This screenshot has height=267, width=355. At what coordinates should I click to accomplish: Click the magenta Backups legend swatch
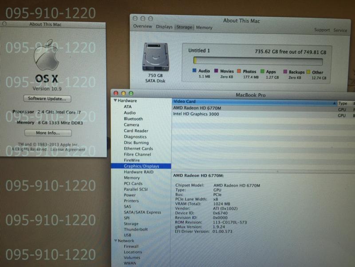pos(285,72)
